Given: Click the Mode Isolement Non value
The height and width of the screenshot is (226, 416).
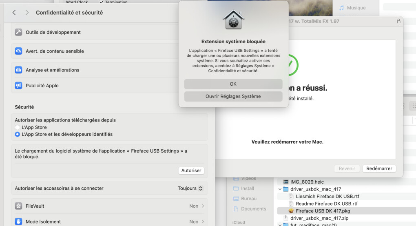Looking at the screenshot, I should (x=194, y=222).
